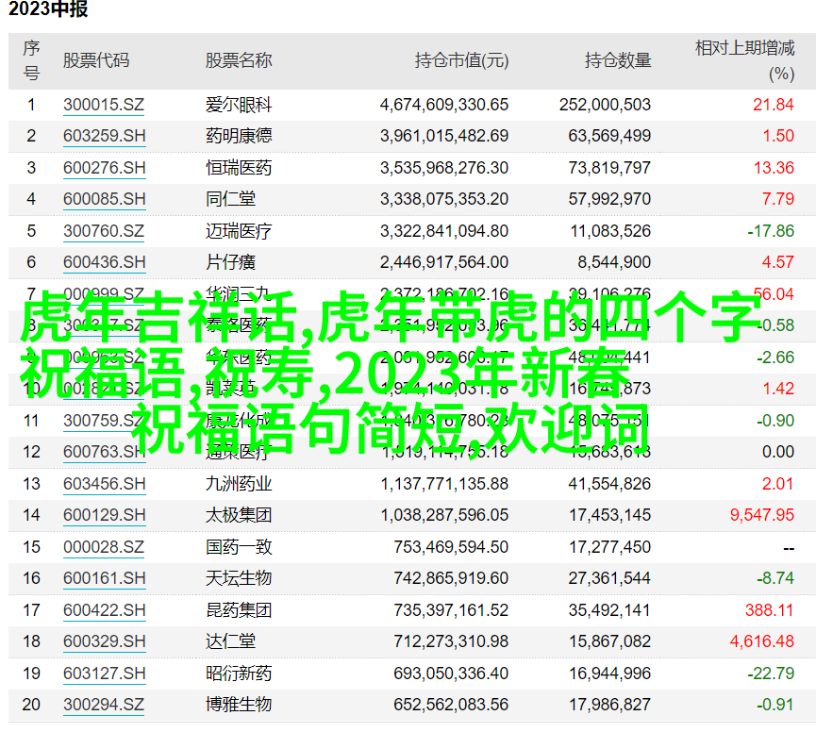Follow the 603127.SH stock code link
Image resolution: width=816 pixels, height=732 pixels.
104,674
